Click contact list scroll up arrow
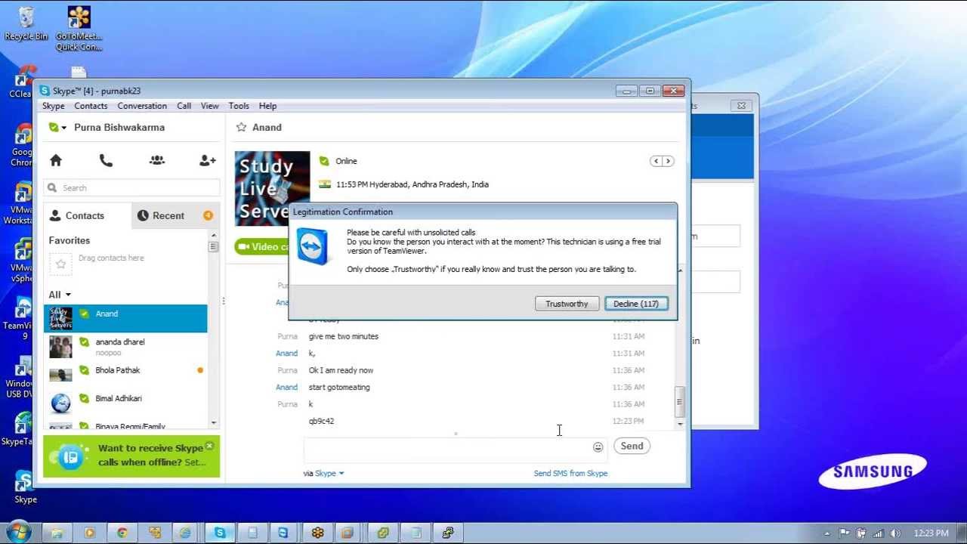The image size is (967, 544). 214,235
